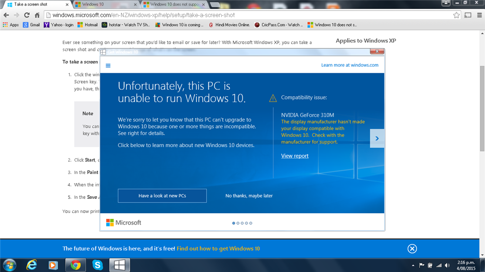Open the Windows Start orb
Screen dimensions: 485x272
[x=9, y=265]
